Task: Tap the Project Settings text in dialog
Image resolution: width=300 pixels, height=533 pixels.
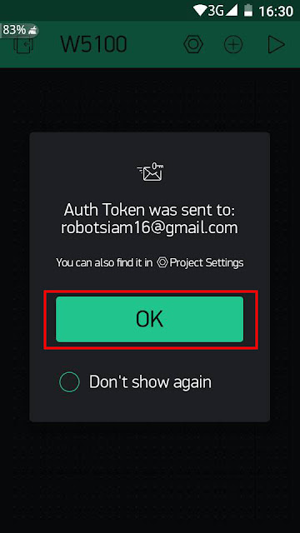Action: click(207, 262)
